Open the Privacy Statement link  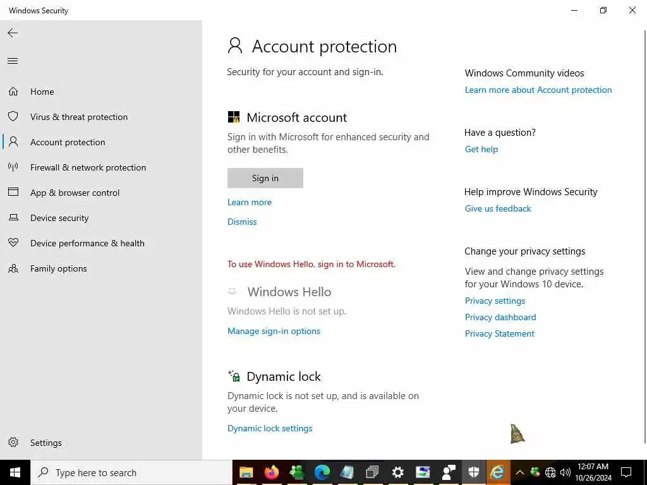499,333
